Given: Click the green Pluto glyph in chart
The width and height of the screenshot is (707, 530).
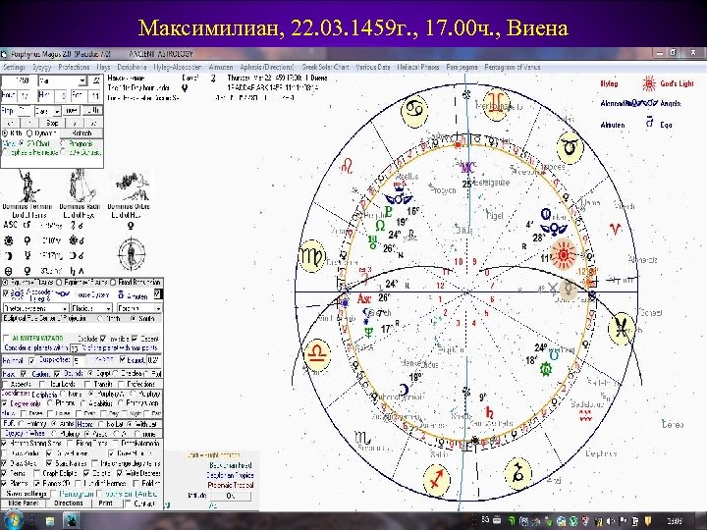Looking at the screenshot, I should tap(388, 211).
